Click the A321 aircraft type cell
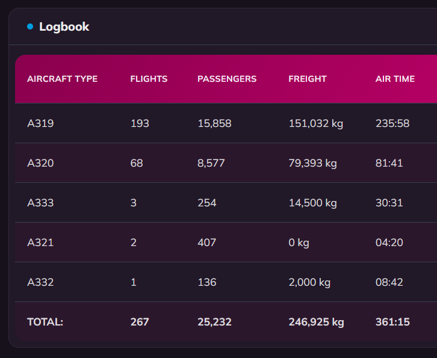The width and height of the screenshot is (437, 358). pyautogui.click(x=40, y=242)
